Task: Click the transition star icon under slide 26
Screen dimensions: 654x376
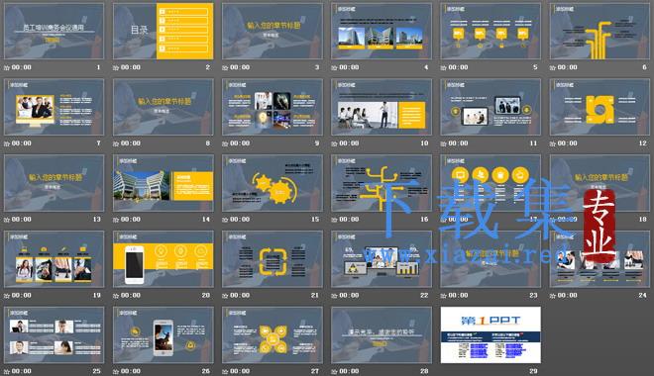Action: coord(116,371)
